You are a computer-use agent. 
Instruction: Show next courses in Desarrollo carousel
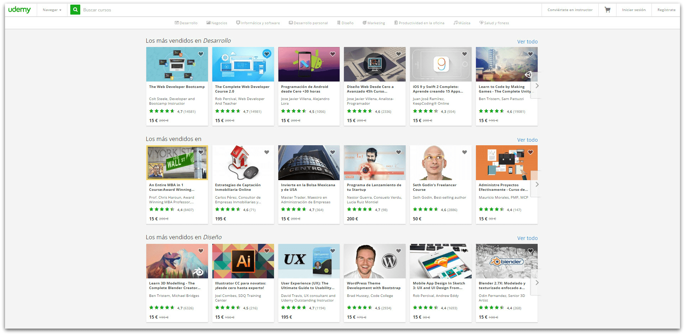536,85
